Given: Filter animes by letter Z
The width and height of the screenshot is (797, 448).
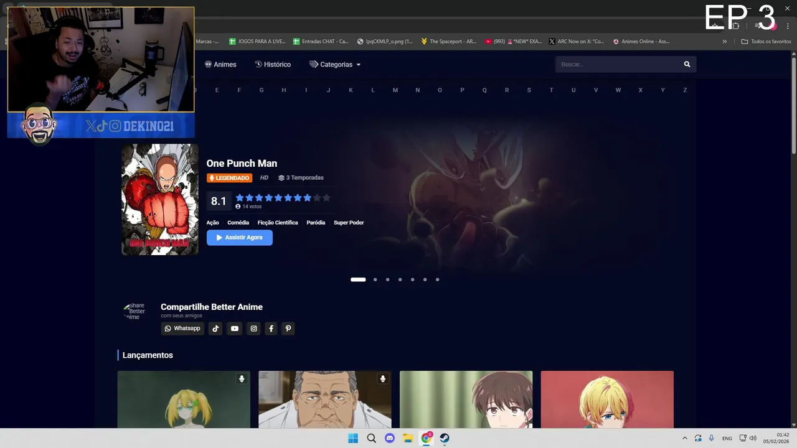Looking at the screenshot, I should pyautogui.click(x=685, y=90).
